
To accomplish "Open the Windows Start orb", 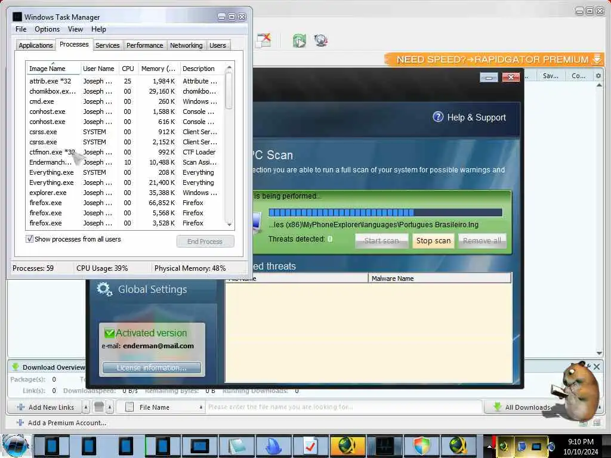I will tap(16, 446).
